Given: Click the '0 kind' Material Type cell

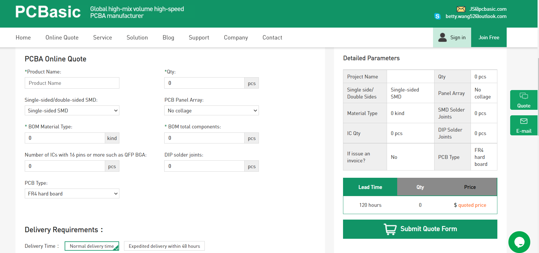Looking at the screenshot, I should pyautogui.click(x=410, y=113).
